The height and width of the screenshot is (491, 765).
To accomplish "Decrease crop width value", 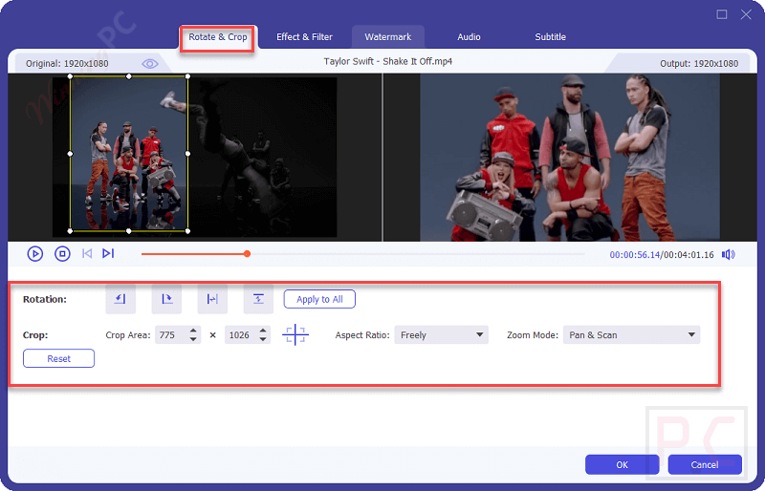I will click(x=193, y=339).
